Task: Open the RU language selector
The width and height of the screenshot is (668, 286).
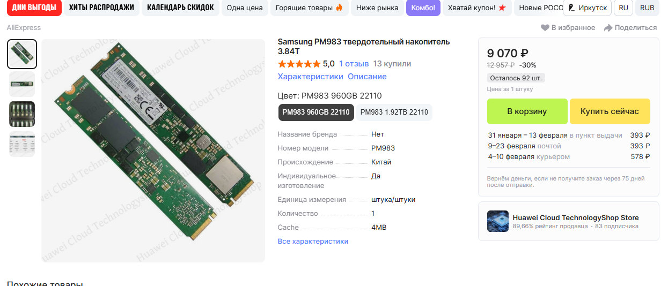Action: (623, 8)
